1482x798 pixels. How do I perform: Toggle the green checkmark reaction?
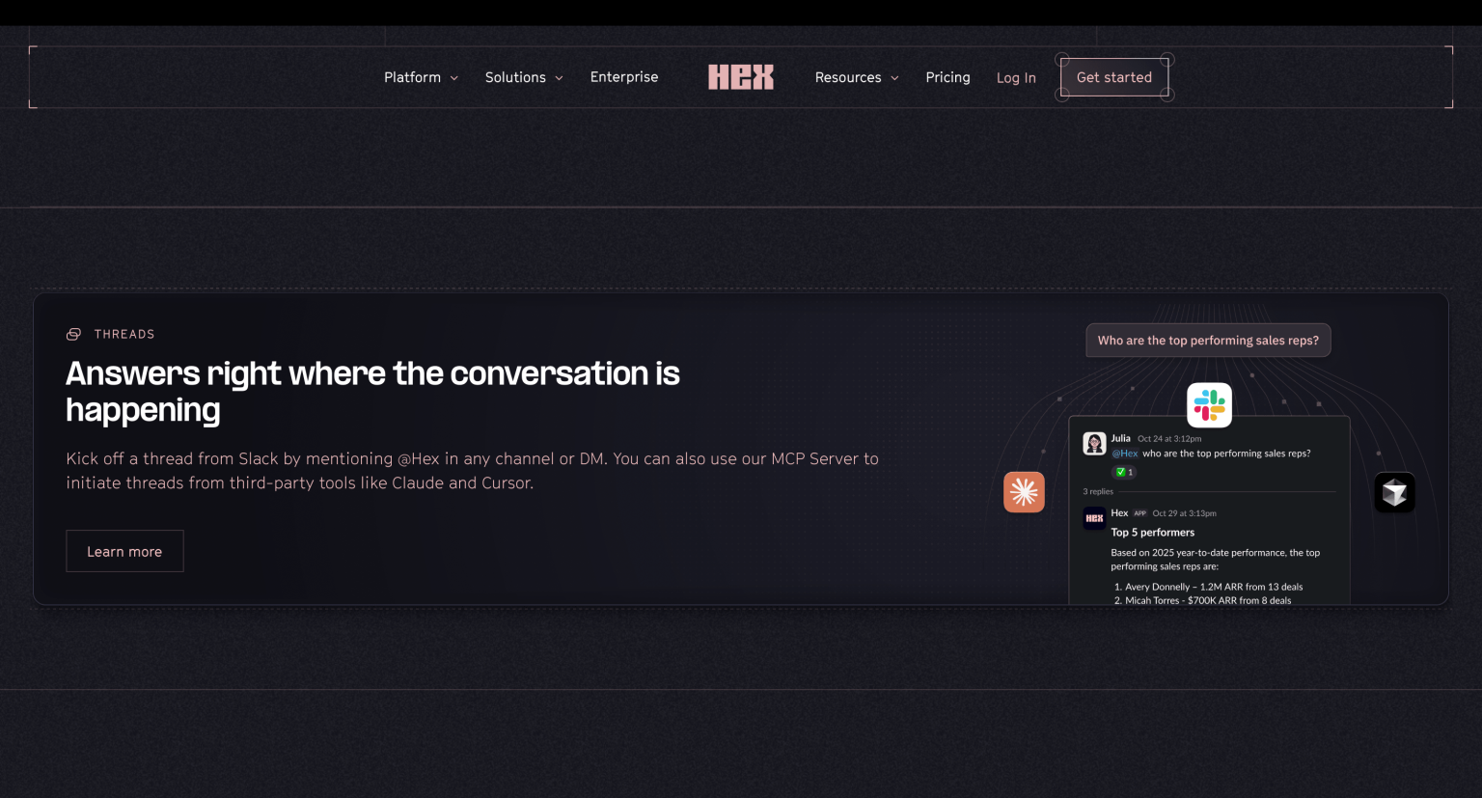[x=1124, y=472]
